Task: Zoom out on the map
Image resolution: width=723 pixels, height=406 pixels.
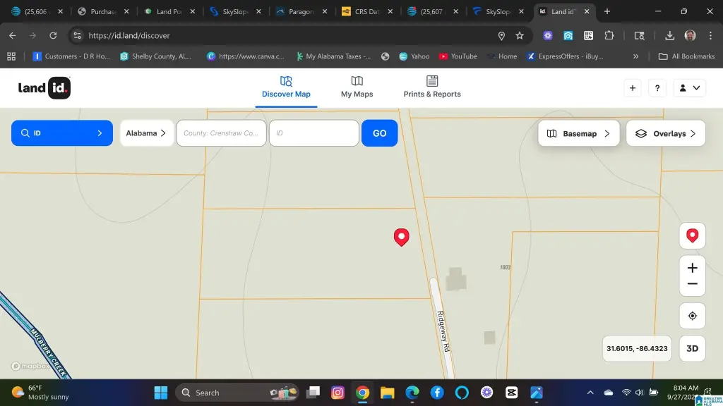Action: coord(692,284)
